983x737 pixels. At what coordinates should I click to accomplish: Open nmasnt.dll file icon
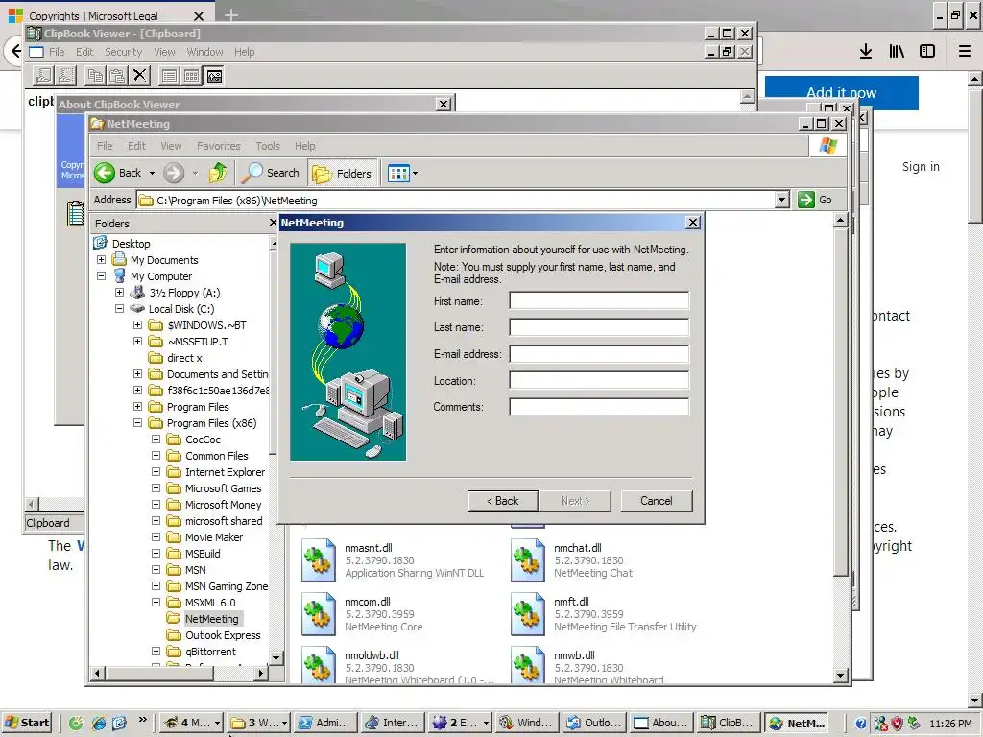[x=319, y=559]
